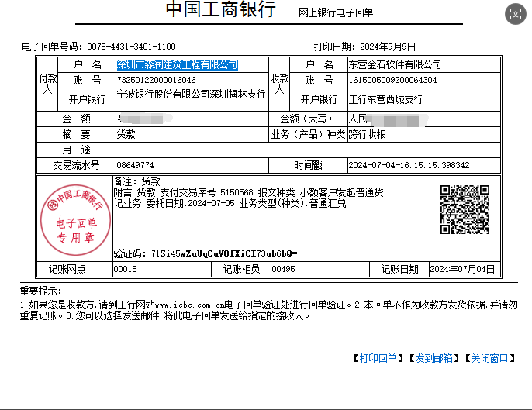Click timestamp 2024-07-04-16.15.15.398342
This screenshot has height=410, width=532.
[409, 165]
